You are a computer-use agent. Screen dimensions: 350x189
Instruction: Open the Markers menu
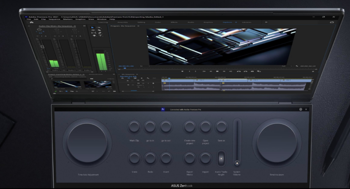(x=68, y=19)
